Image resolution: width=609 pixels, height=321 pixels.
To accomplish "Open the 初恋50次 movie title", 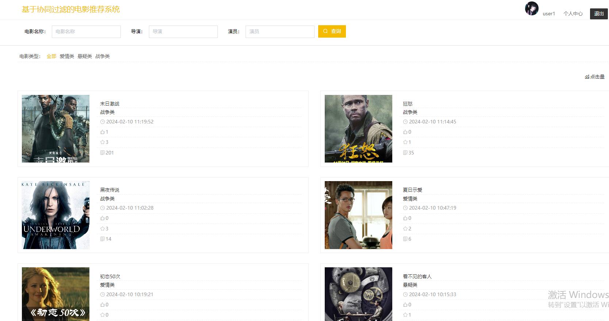I will 110,276.
